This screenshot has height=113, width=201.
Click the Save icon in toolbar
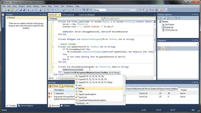pos(20,10)
